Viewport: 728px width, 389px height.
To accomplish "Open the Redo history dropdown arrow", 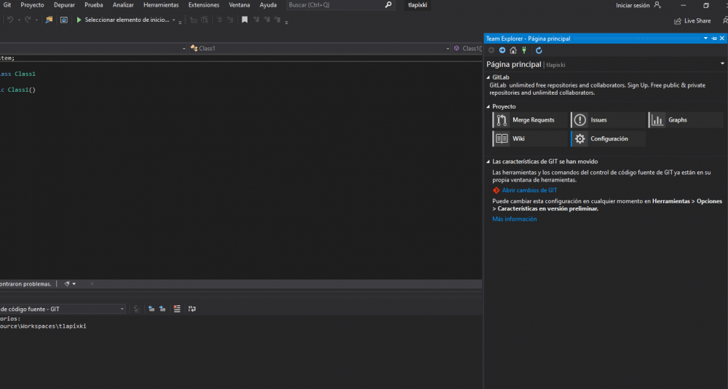I will (36, 20).
